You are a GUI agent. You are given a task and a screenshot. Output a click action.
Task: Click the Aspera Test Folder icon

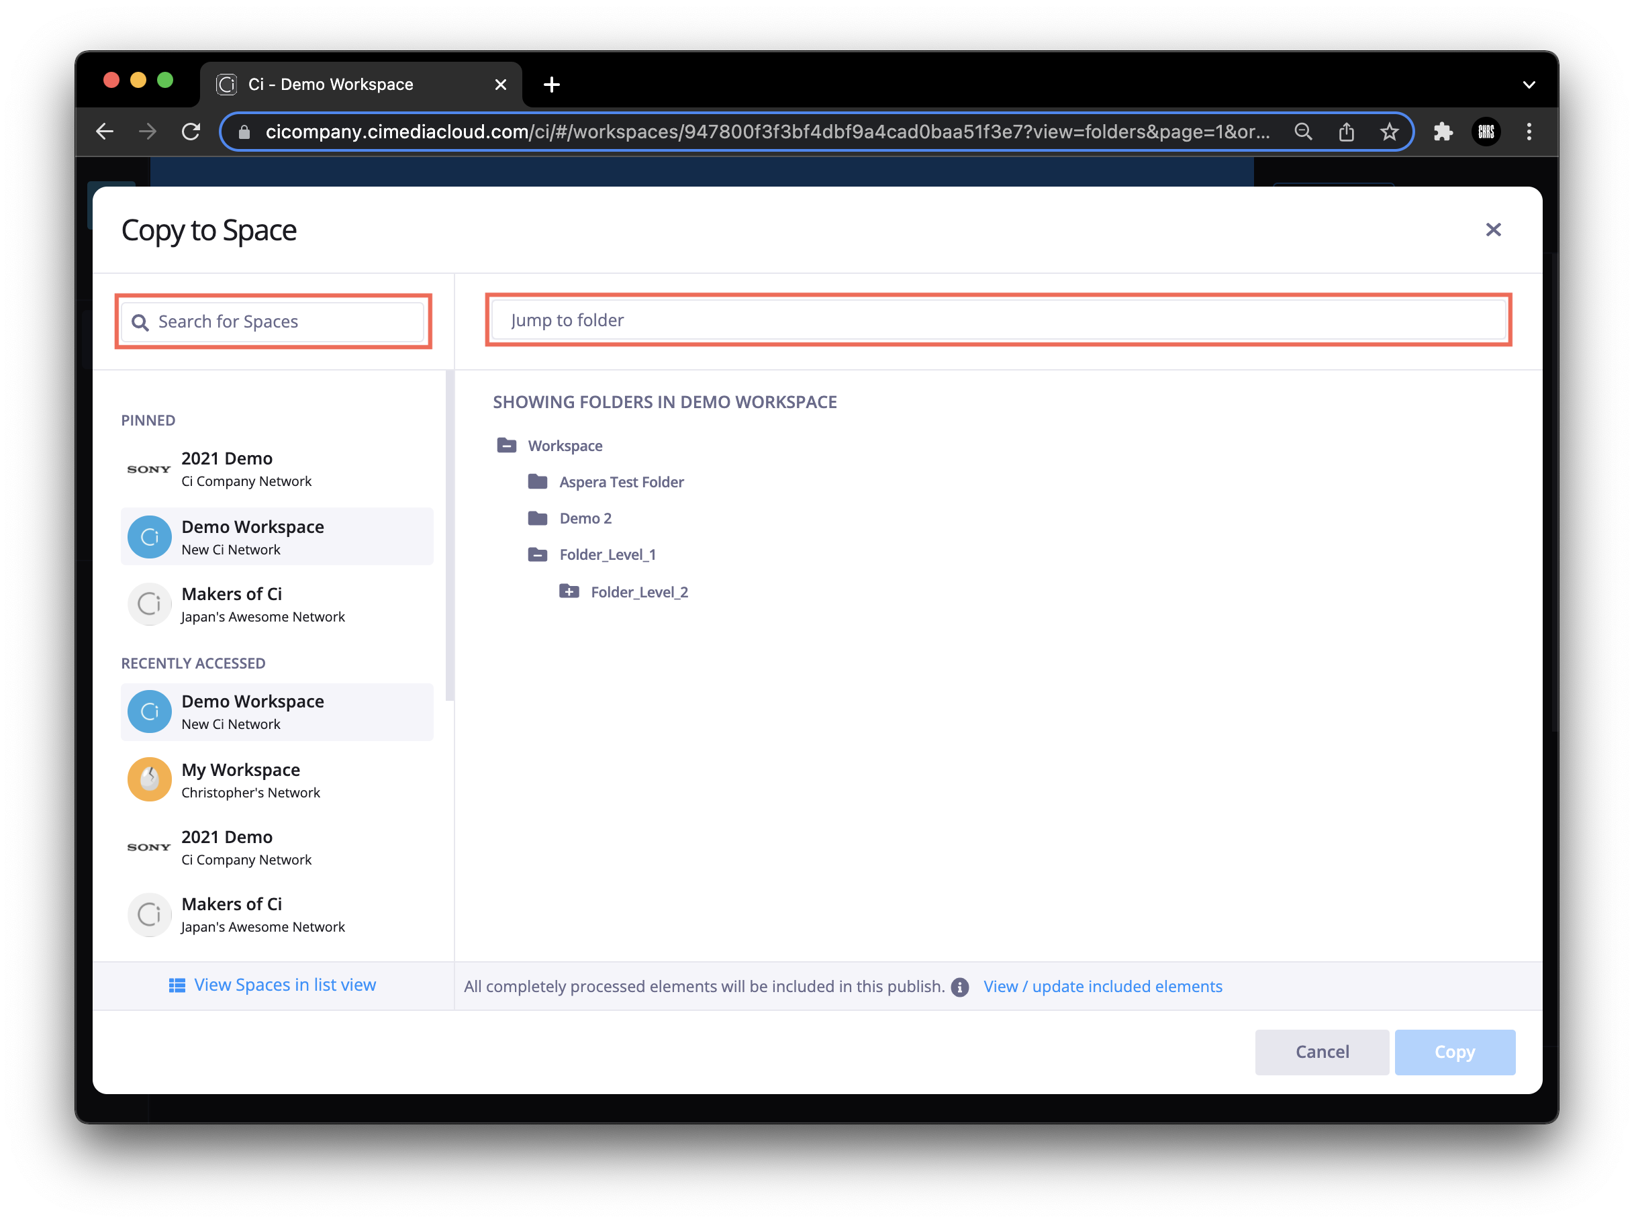pyautogui.click(x=538, y=481)
